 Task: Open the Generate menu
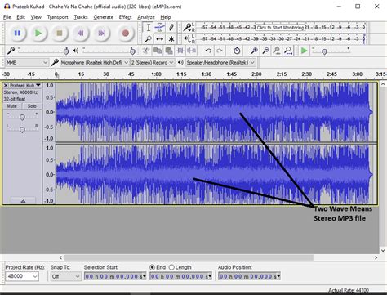click(x=104, y=17)
